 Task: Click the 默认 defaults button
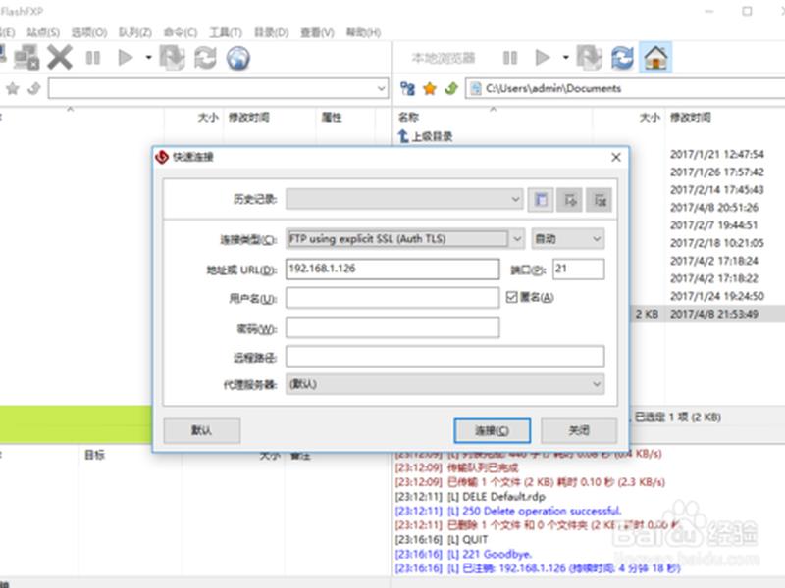(202, 430)
